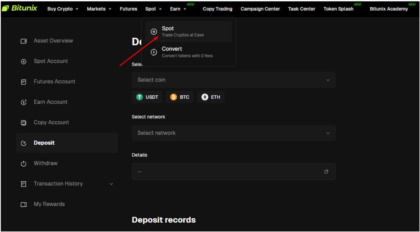
Task: Click the My Rewards icon
Action: pyautogui.click(x=24, y=205)
